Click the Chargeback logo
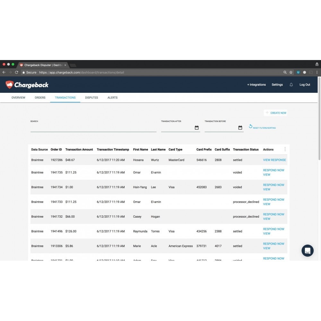The height and width of the screenshot is (321, 321). click(27, 85)
